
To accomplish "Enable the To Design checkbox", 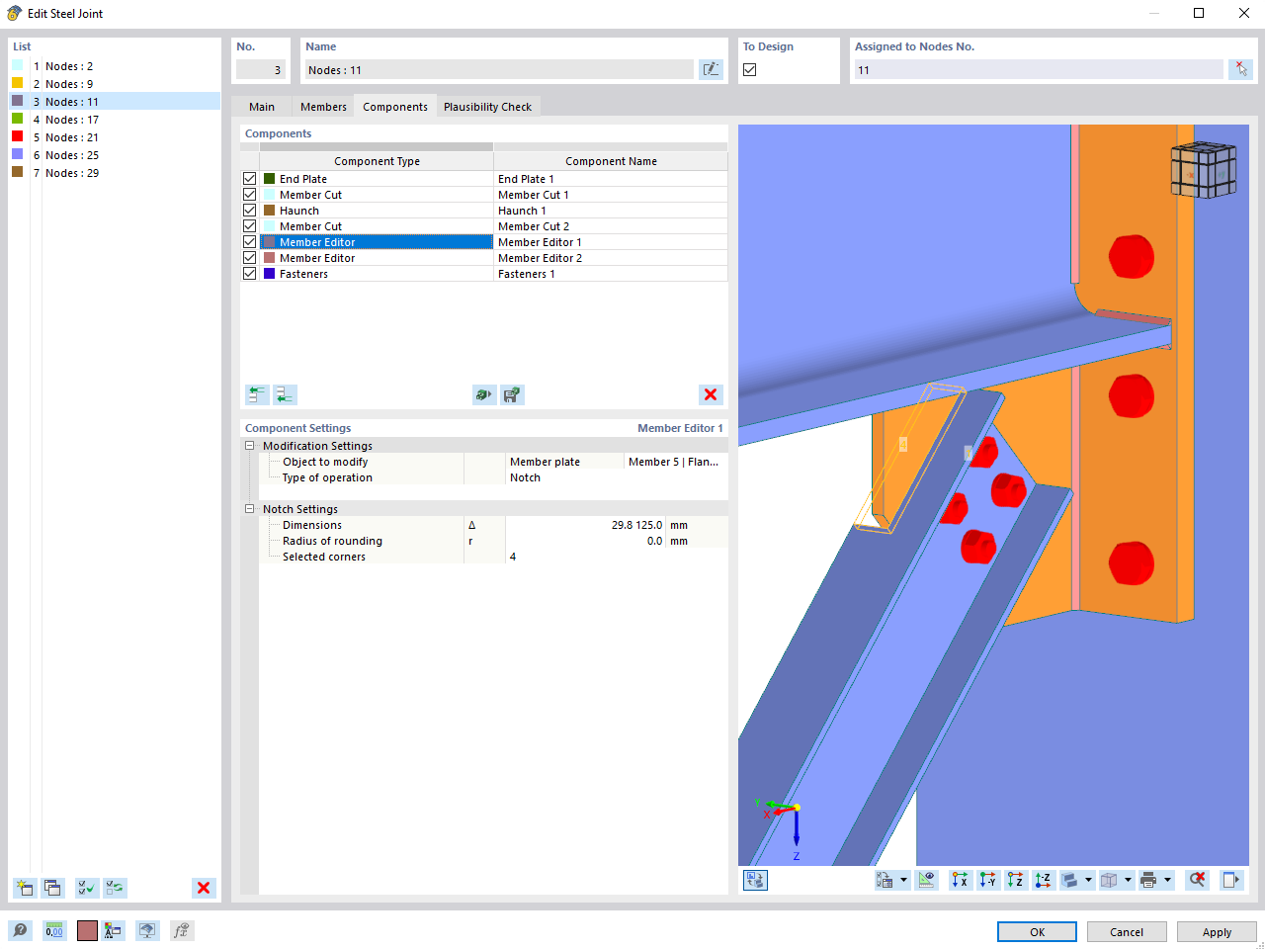I will 749,70.
